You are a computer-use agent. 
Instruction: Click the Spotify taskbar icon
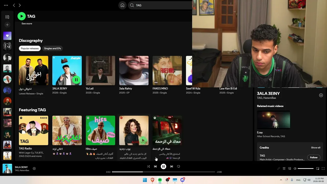tap(160, 180)
